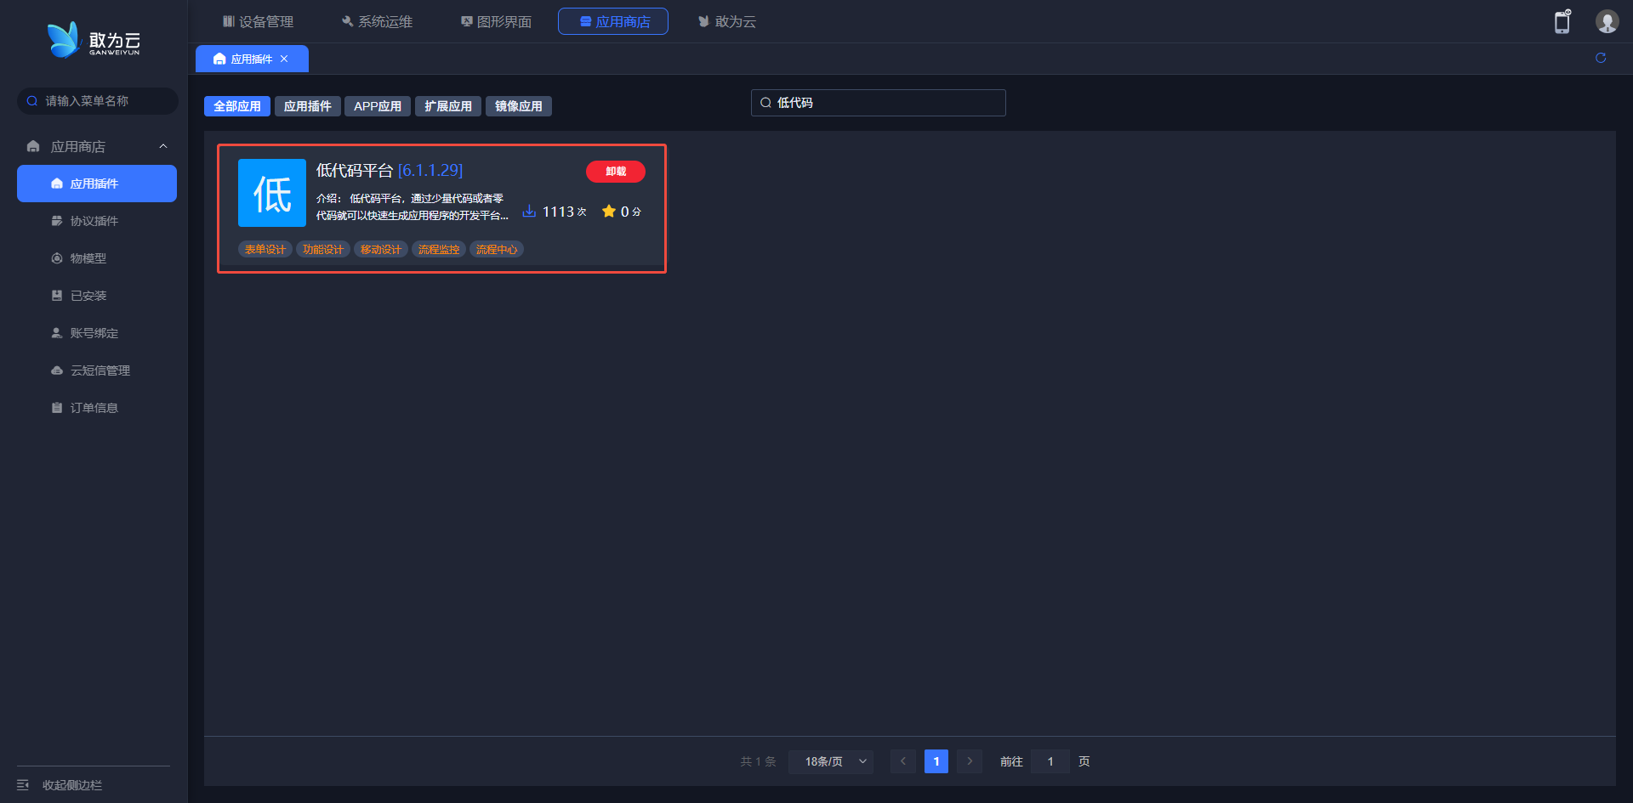Click the 功能设计 tag
Screen dimensions: 1633x803
pyautogui.click(x=323, y=249)
